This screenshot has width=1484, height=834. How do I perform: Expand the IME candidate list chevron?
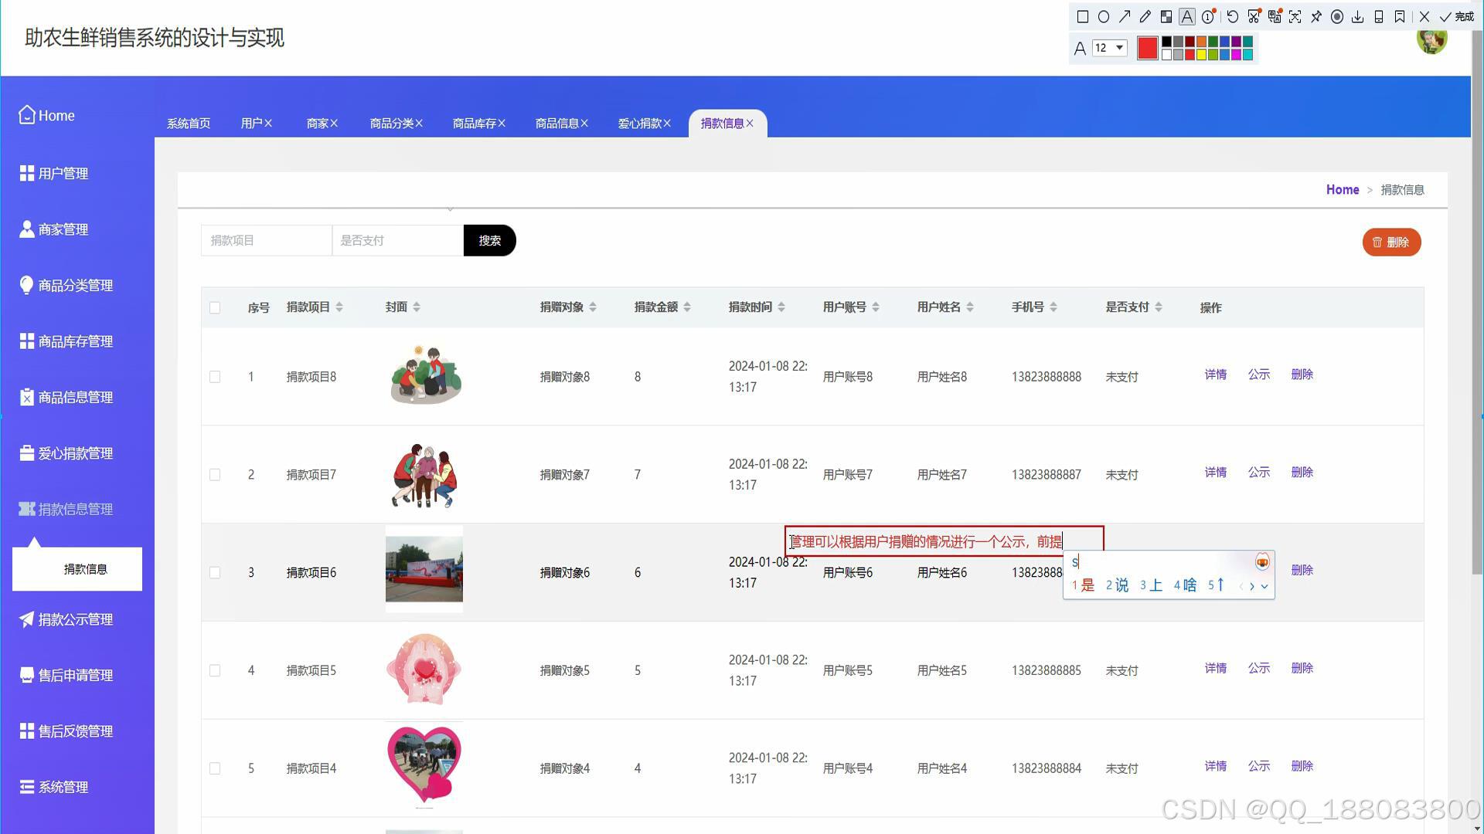1265,586
